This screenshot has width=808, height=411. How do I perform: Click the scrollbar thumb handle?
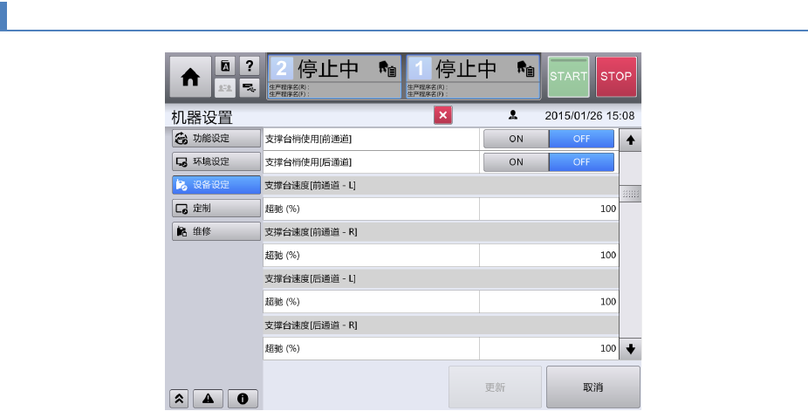(x=630, y=195)
